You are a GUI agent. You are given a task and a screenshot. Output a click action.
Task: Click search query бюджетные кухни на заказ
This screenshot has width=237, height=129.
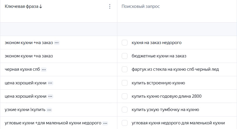[159, 56]
